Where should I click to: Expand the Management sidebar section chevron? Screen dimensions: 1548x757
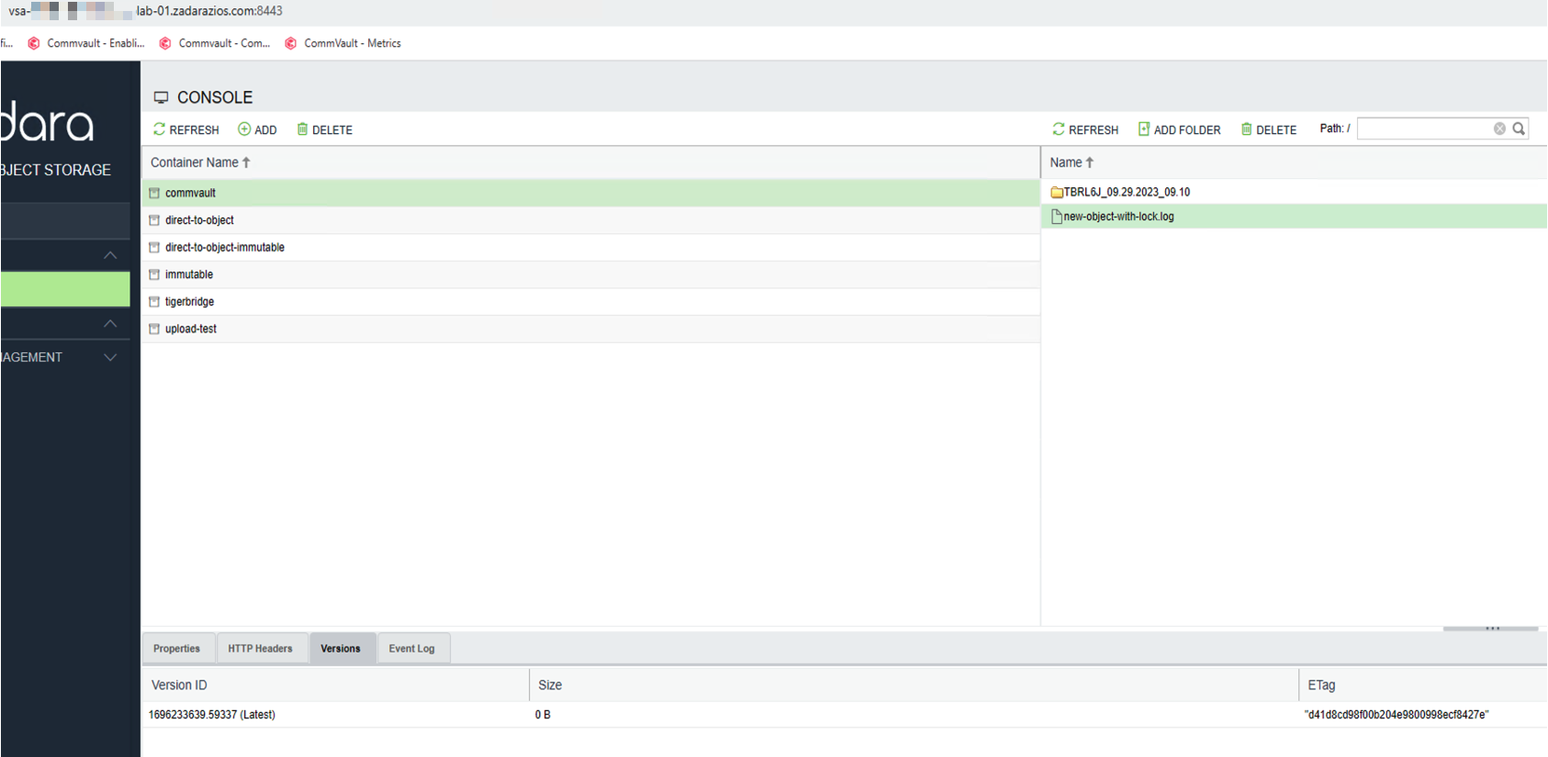point(110,357)
